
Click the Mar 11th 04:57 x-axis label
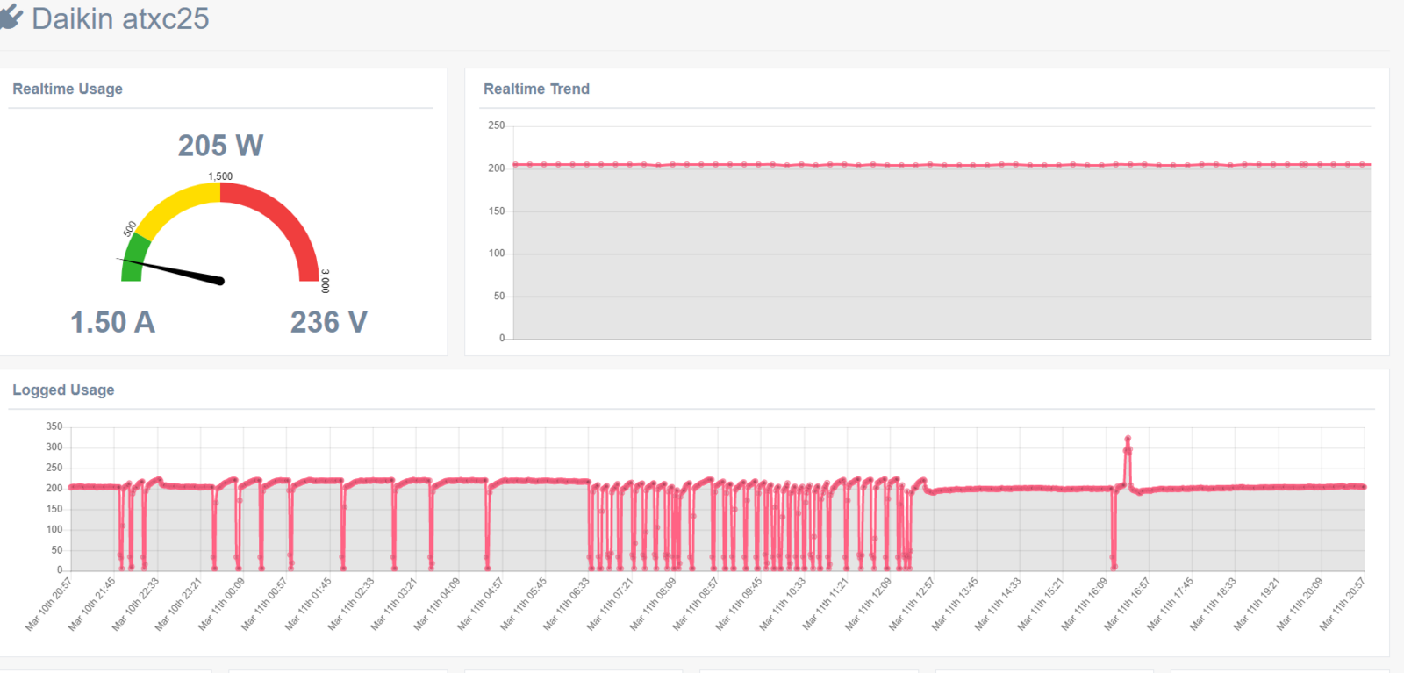coord(480,604)
